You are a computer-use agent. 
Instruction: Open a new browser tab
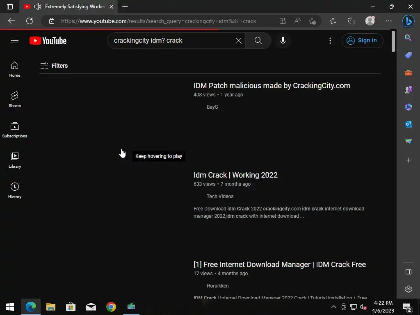coord(125,7)
